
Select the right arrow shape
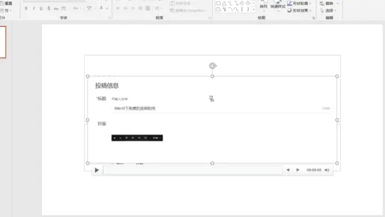point(242,3)
